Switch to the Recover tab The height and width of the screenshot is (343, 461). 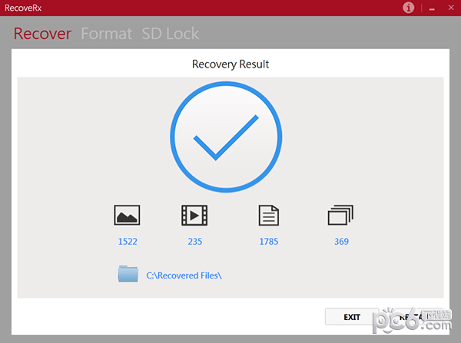pyautogui.click(x=42, y=34)
